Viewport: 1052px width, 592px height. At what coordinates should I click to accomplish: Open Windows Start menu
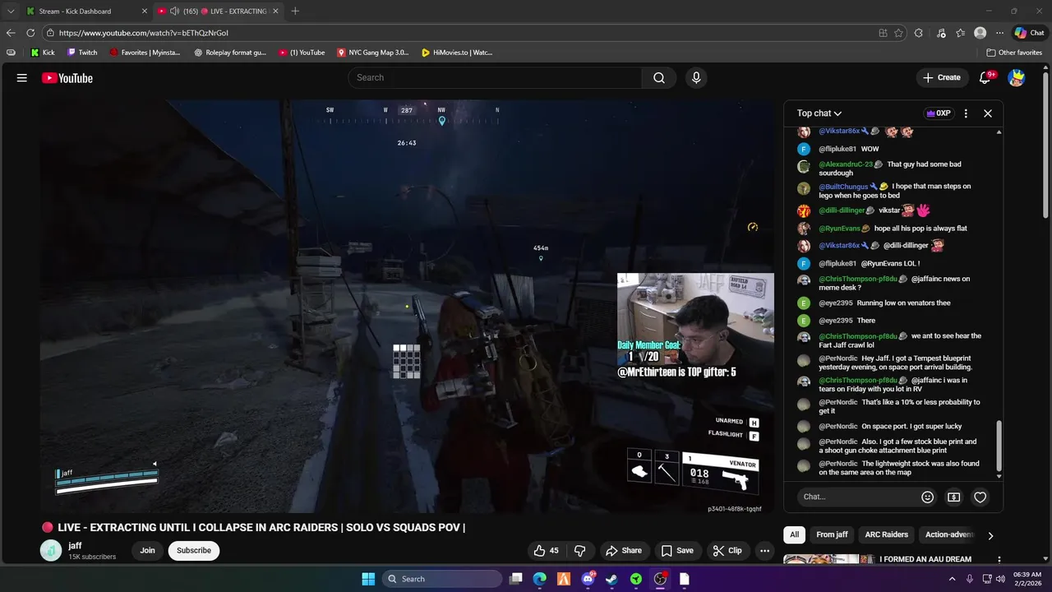coord(368,579)
